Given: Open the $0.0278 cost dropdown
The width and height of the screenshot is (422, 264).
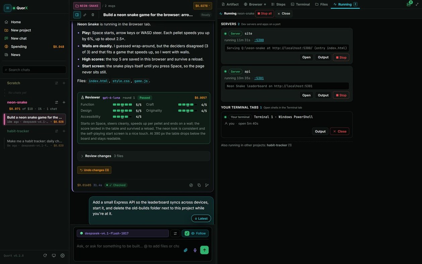Looking at the screenshot, I should click(202, 6).
